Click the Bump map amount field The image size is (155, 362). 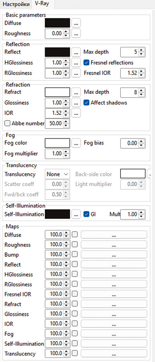(x=54, y=254)
